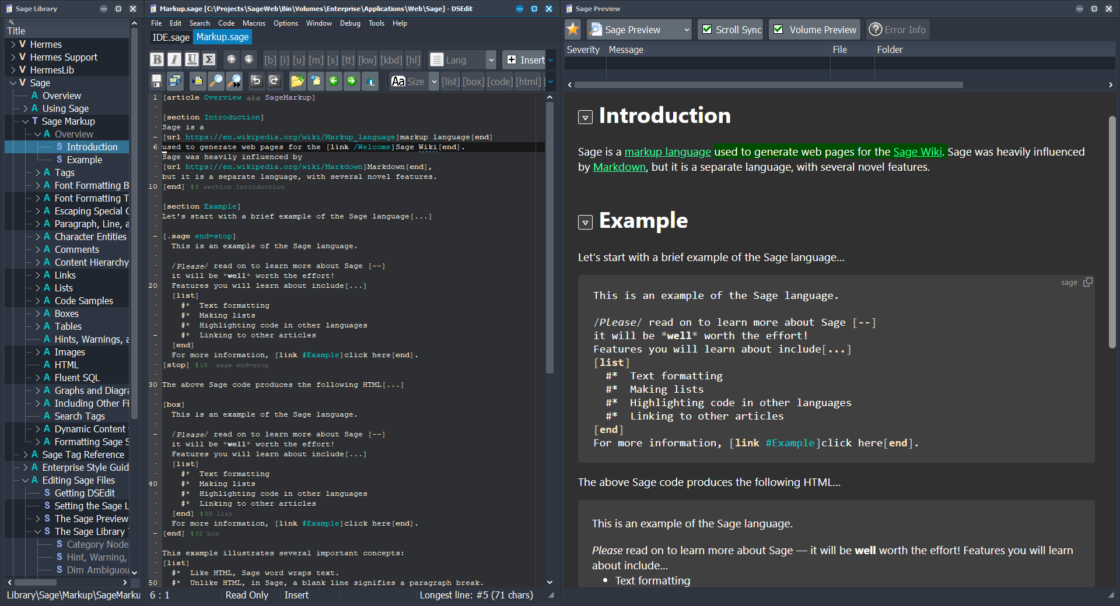Click the Sigma math symbol icon
The image size is (1120, 606).
tap(209, 59)
